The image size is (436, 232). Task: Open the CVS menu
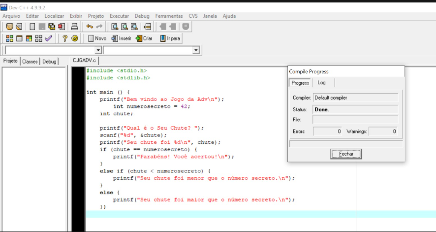[193, 16]
